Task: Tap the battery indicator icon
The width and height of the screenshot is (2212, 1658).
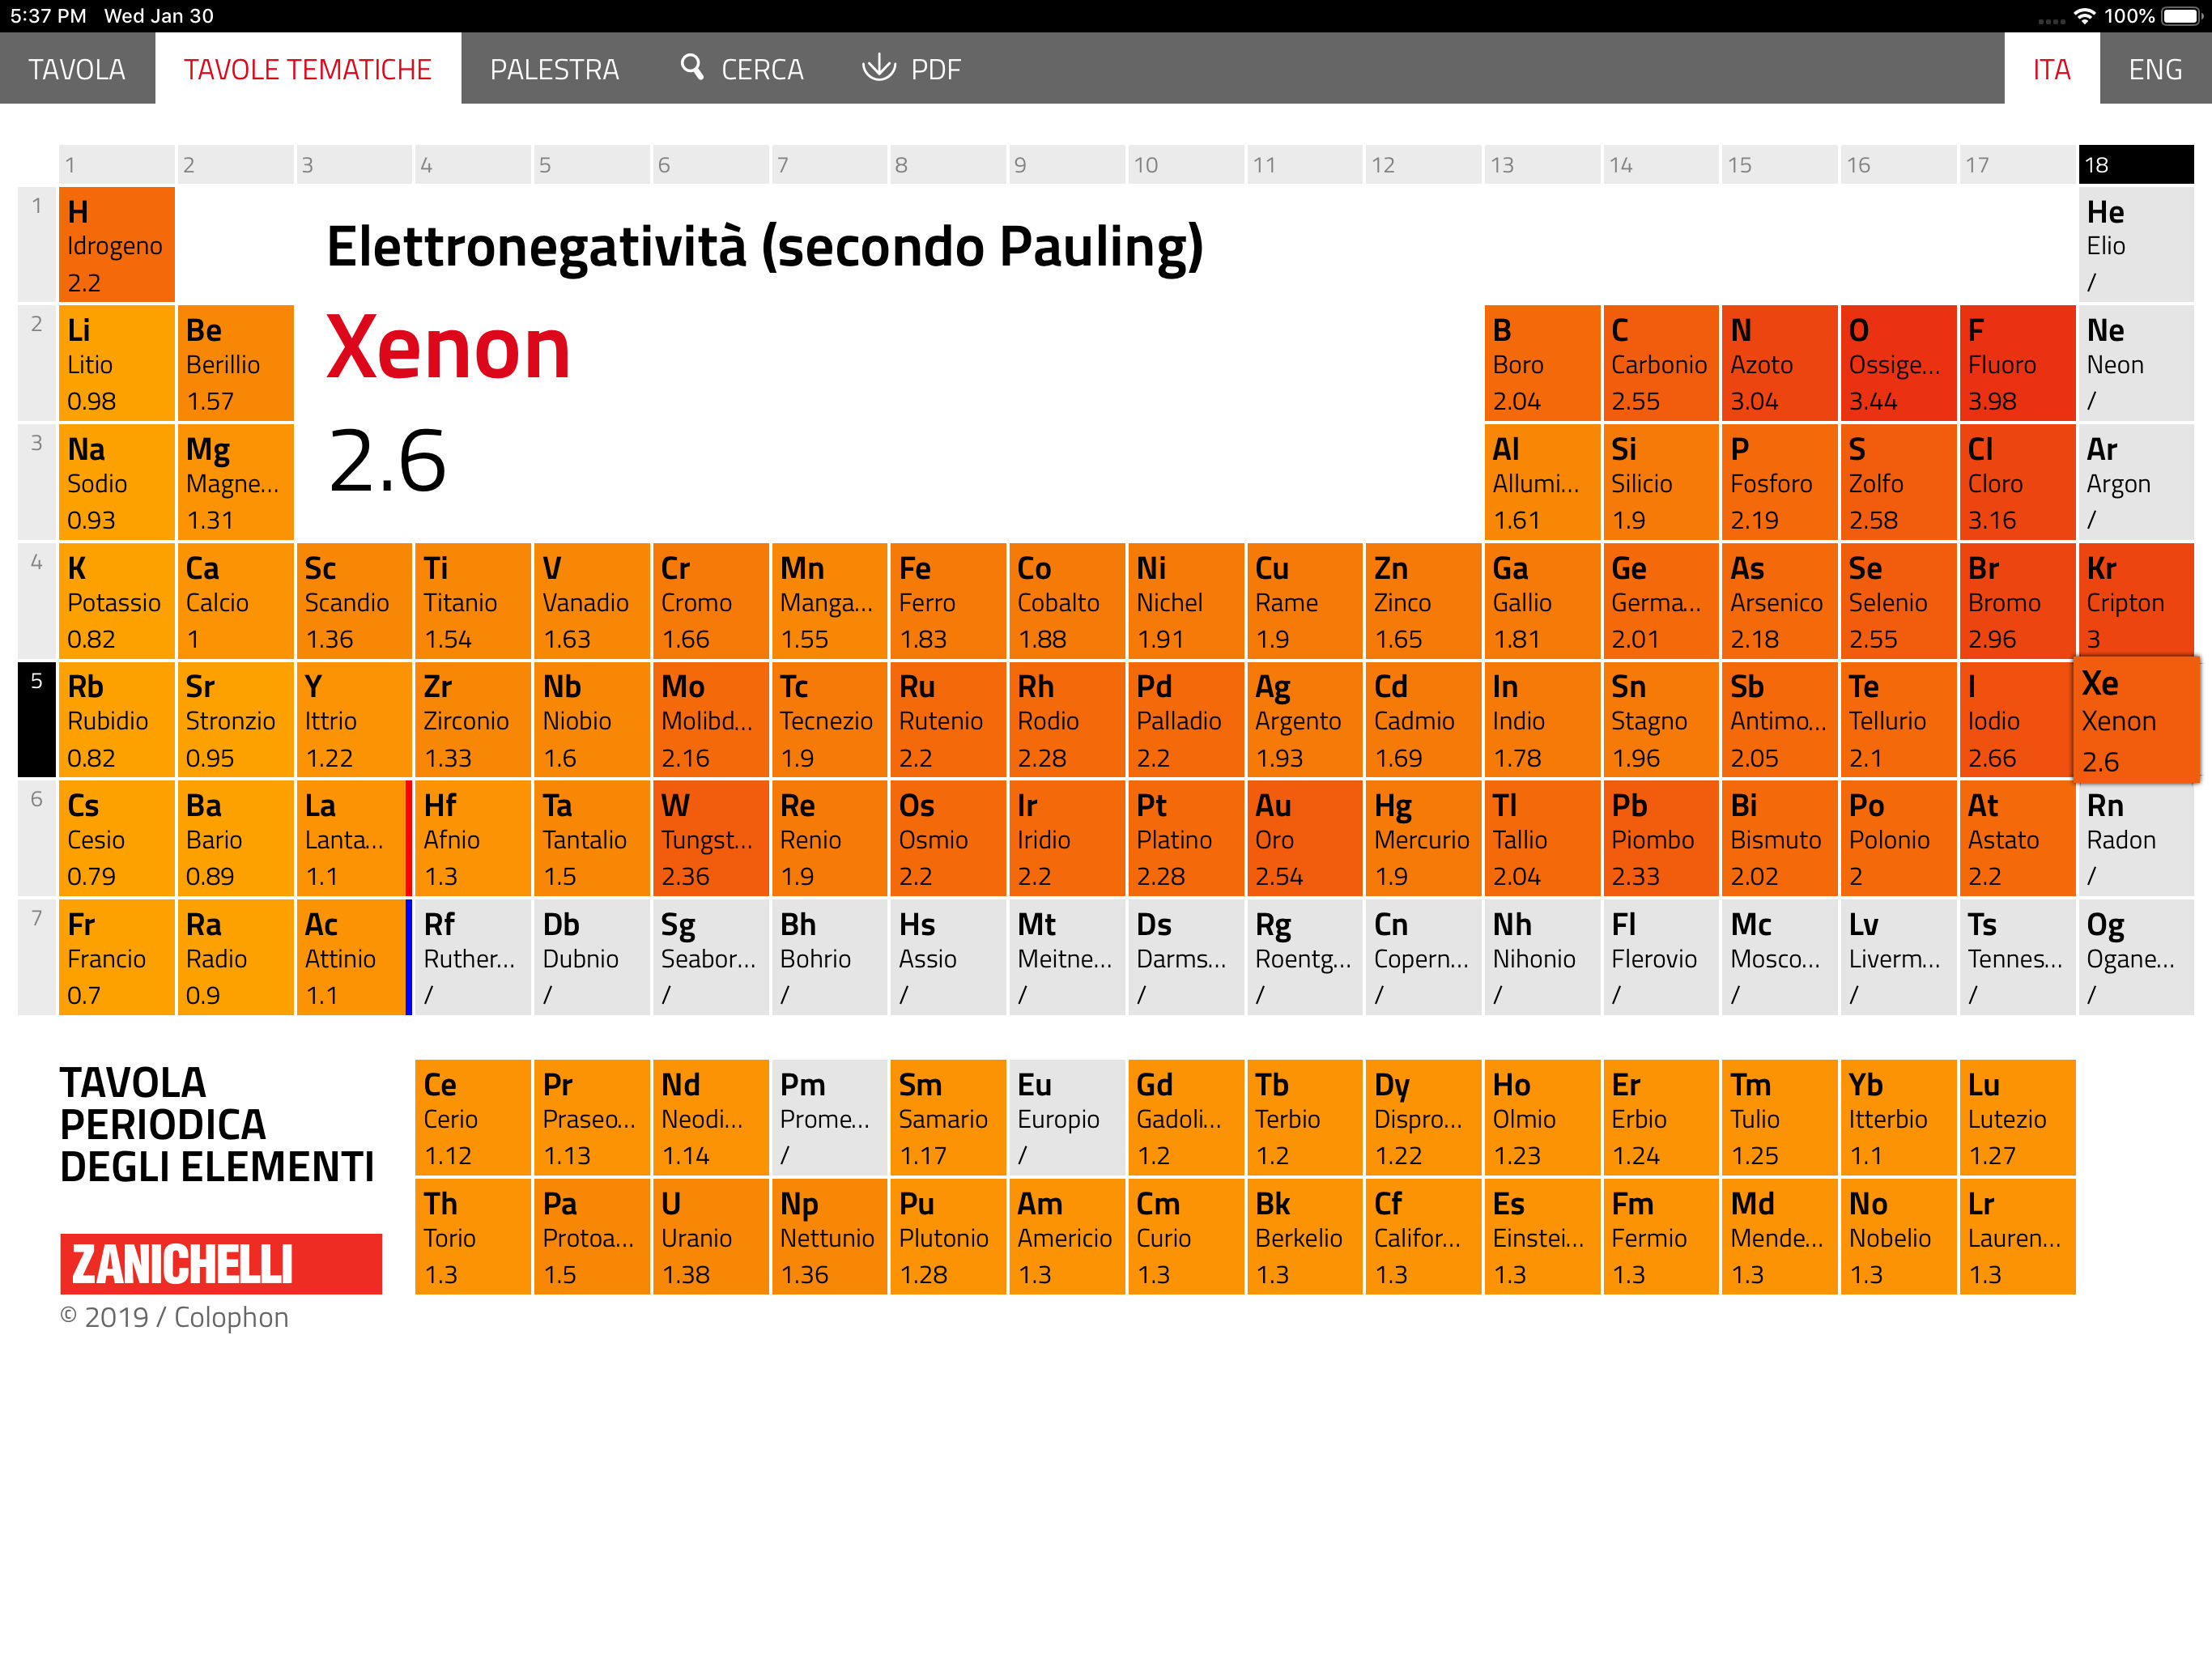Action: [2181, 16]
